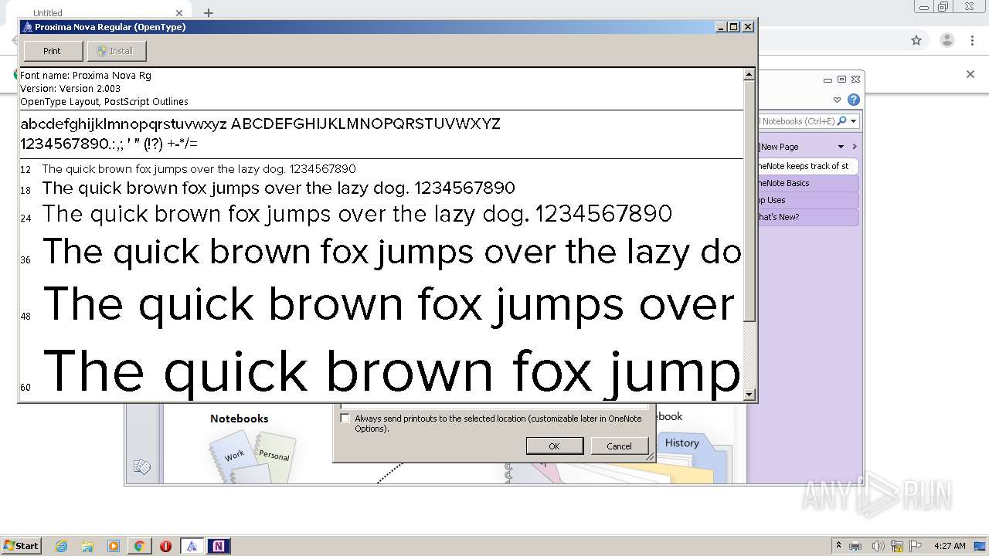
Task: Click the Print button in font viewer
Action: click(x=53, y=51)
